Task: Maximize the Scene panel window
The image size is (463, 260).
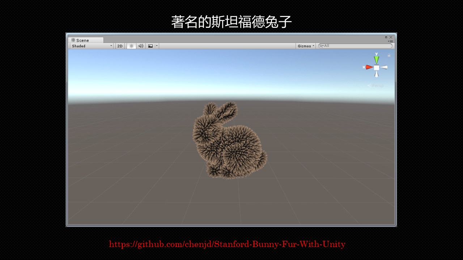Action: pos(386,37)
